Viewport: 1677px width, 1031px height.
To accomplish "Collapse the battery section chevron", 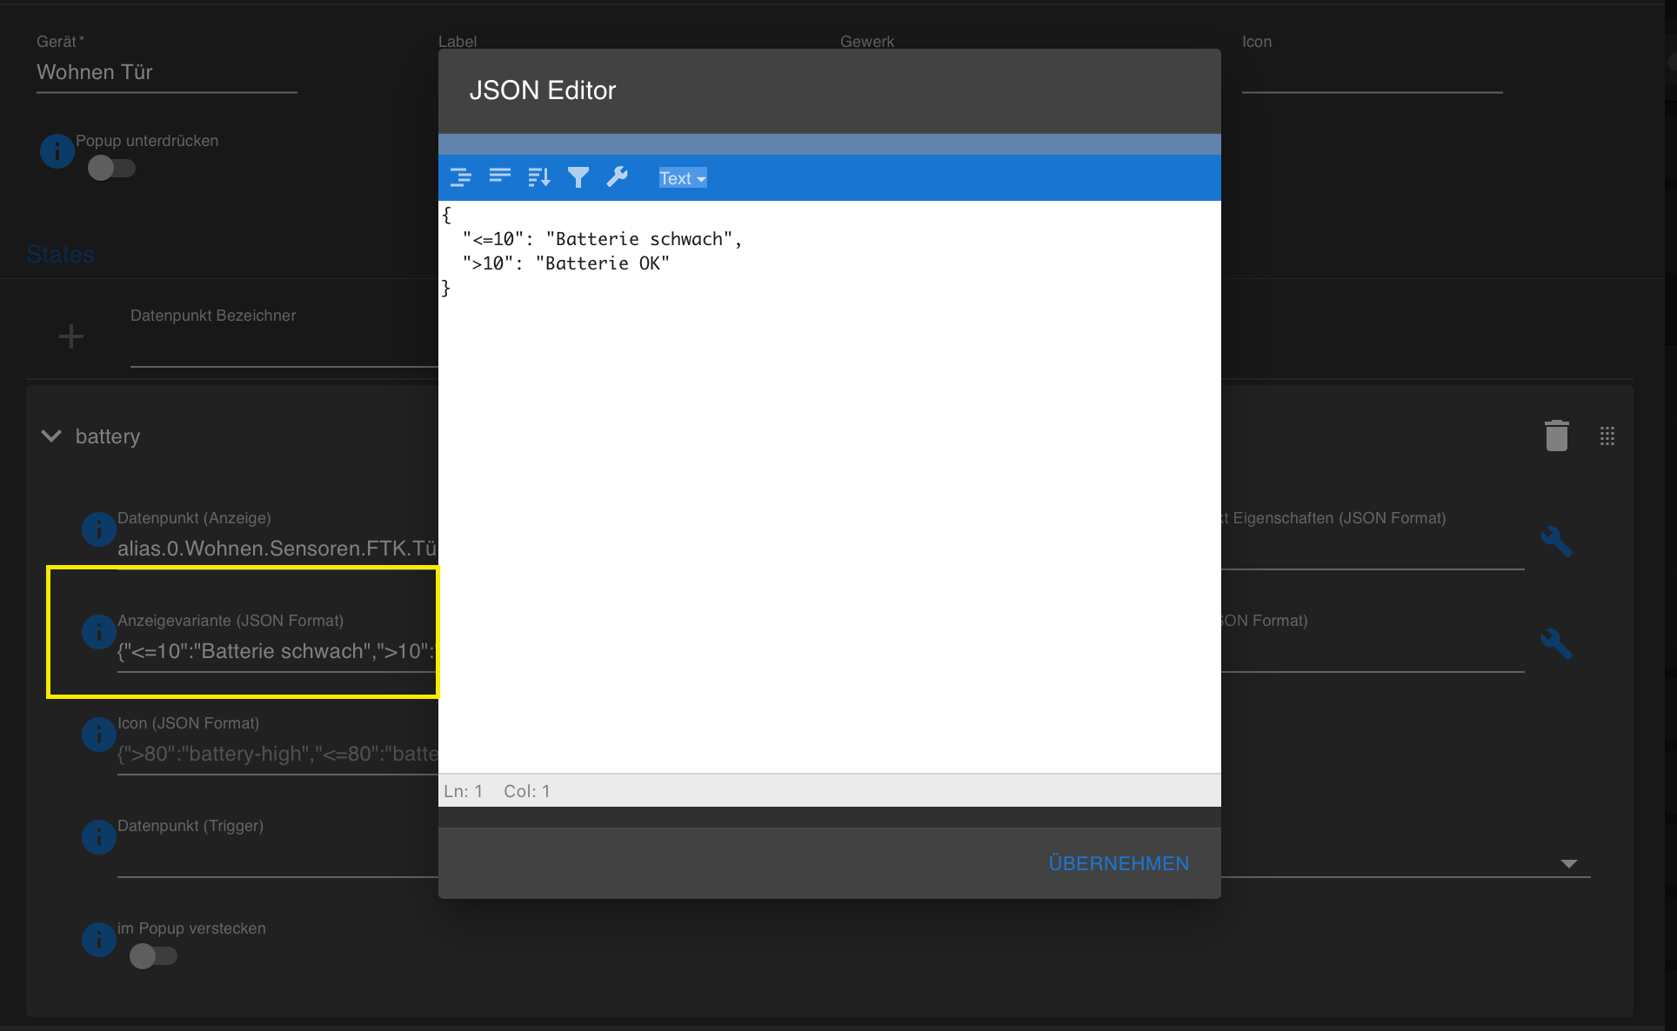I will click(52, 436).
